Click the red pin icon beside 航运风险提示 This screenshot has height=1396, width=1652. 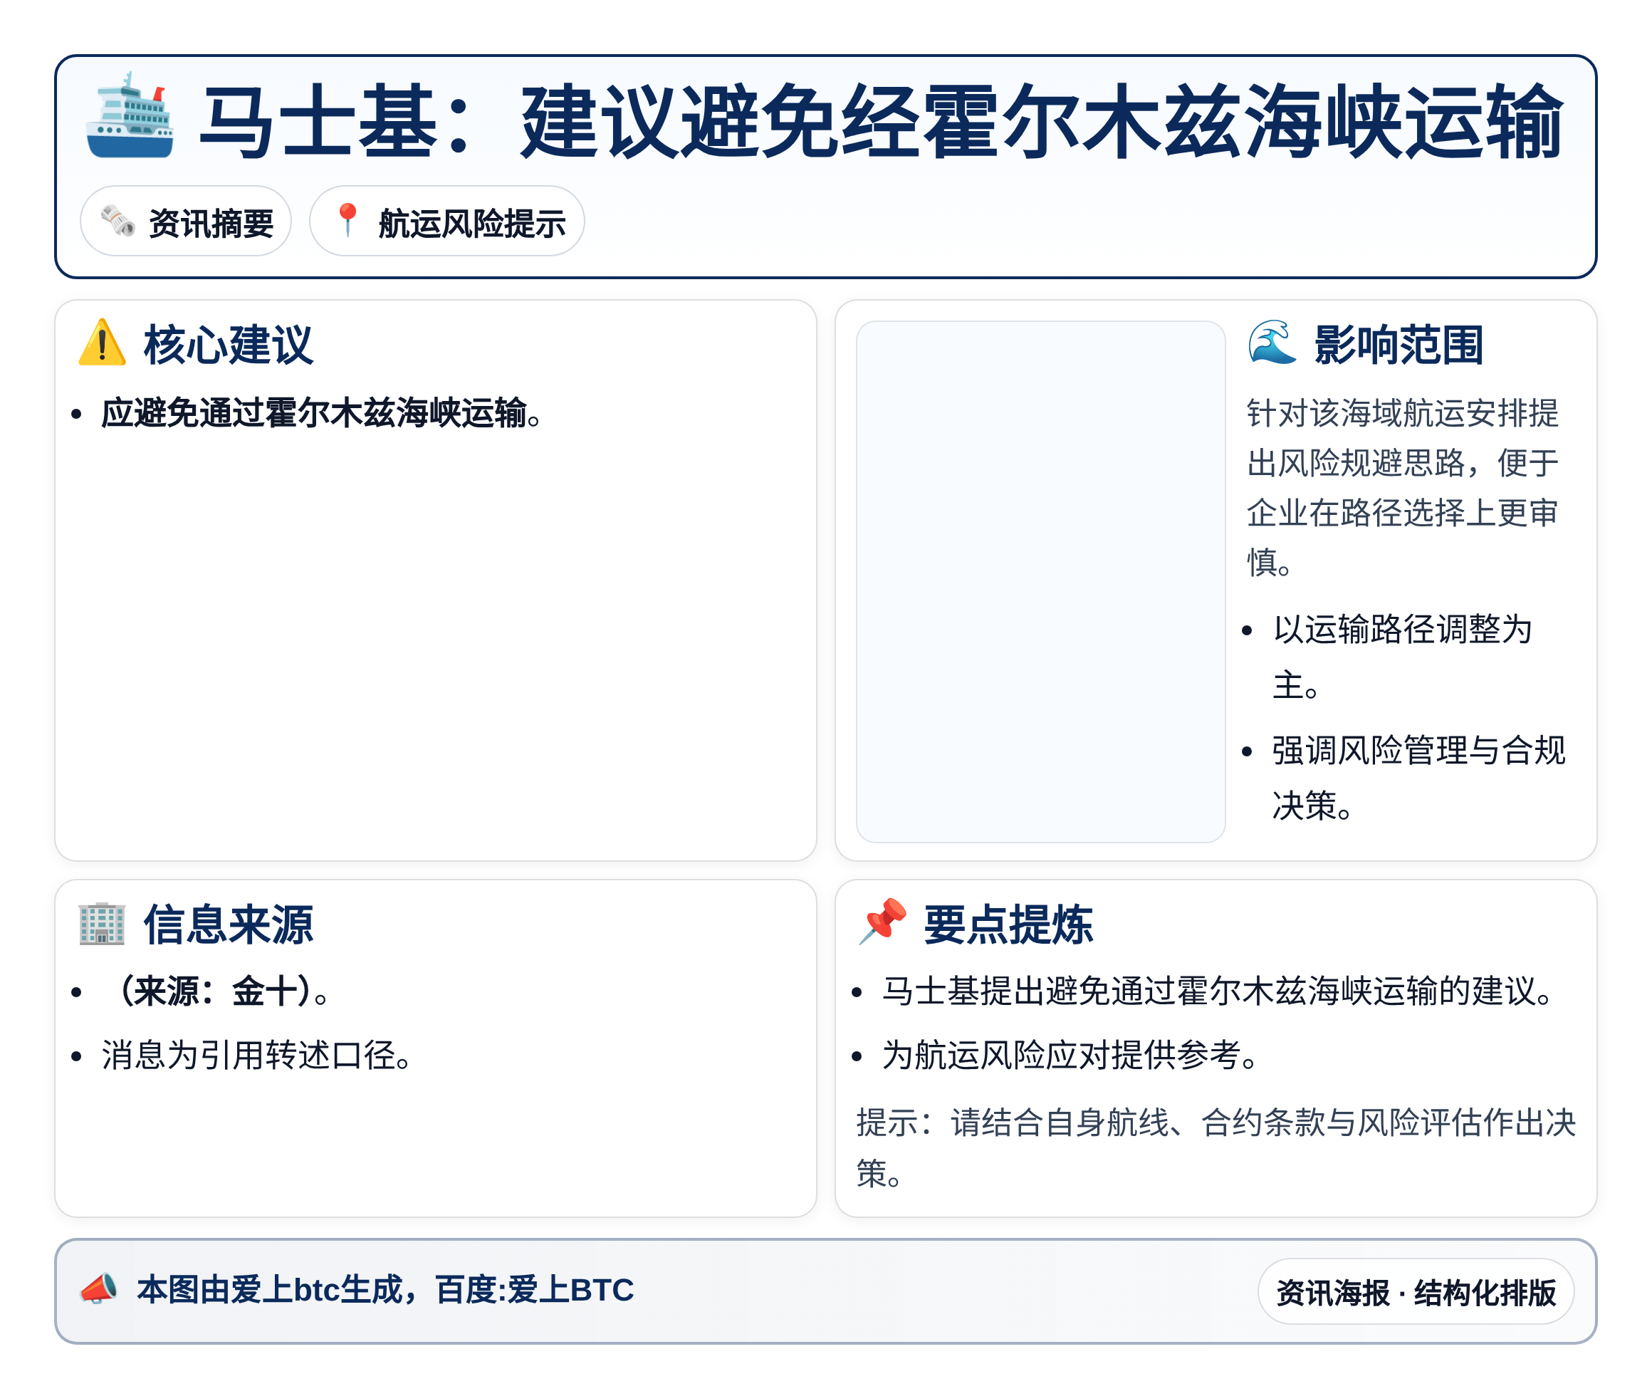coord(347,221)
